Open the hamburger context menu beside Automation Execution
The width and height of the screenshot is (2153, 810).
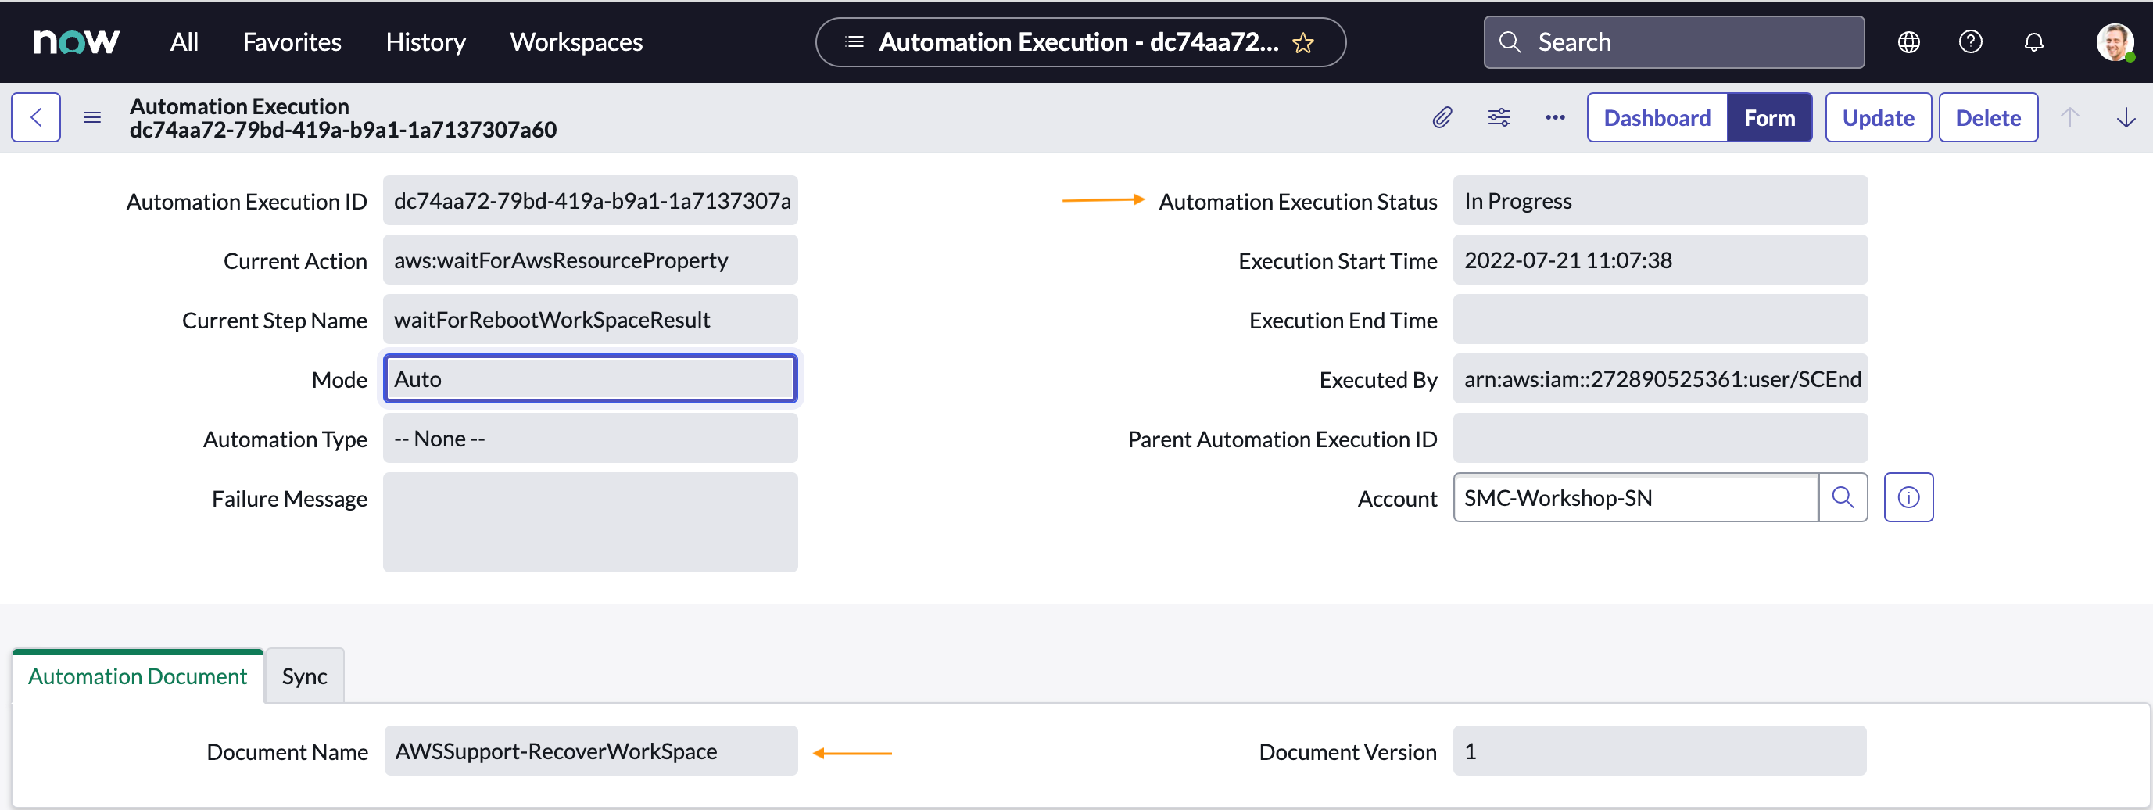[x=91, y=117]
